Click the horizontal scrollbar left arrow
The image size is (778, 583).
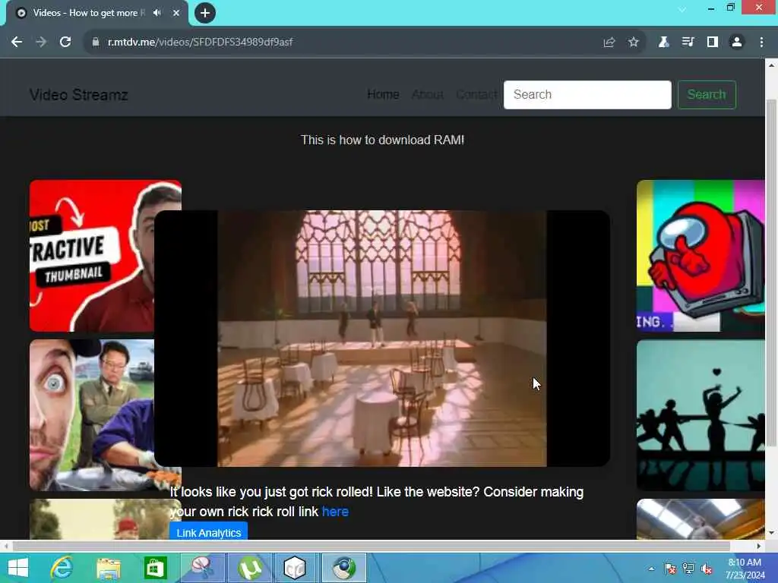6,546
